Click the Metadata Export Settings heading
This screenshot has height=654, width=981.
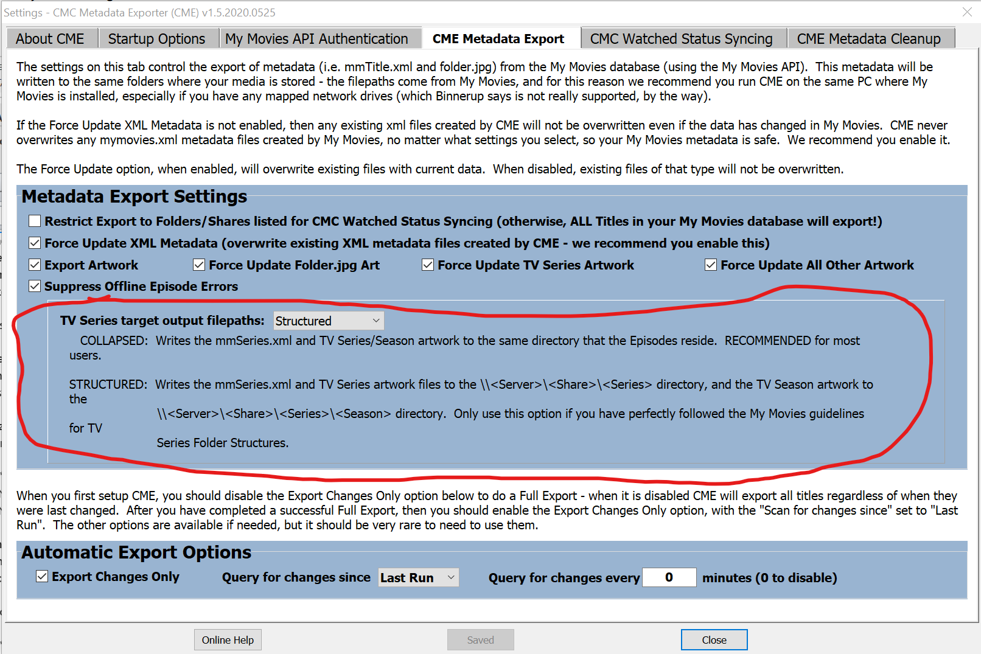click(x=134, y=197)
